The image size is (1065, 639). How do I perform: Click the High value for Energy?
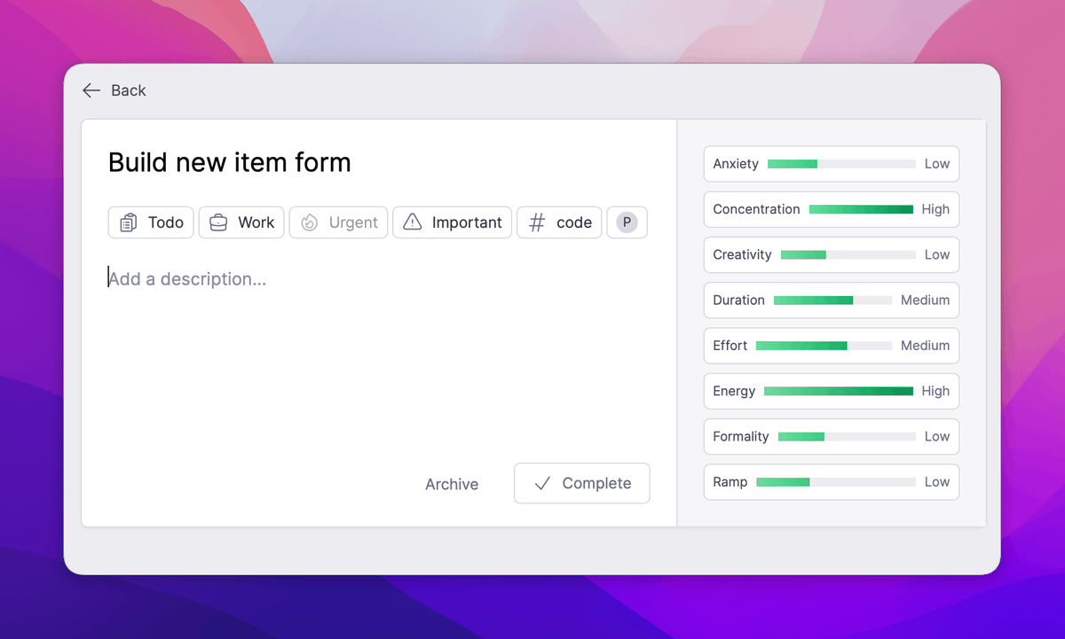click(x=935, y=391)
